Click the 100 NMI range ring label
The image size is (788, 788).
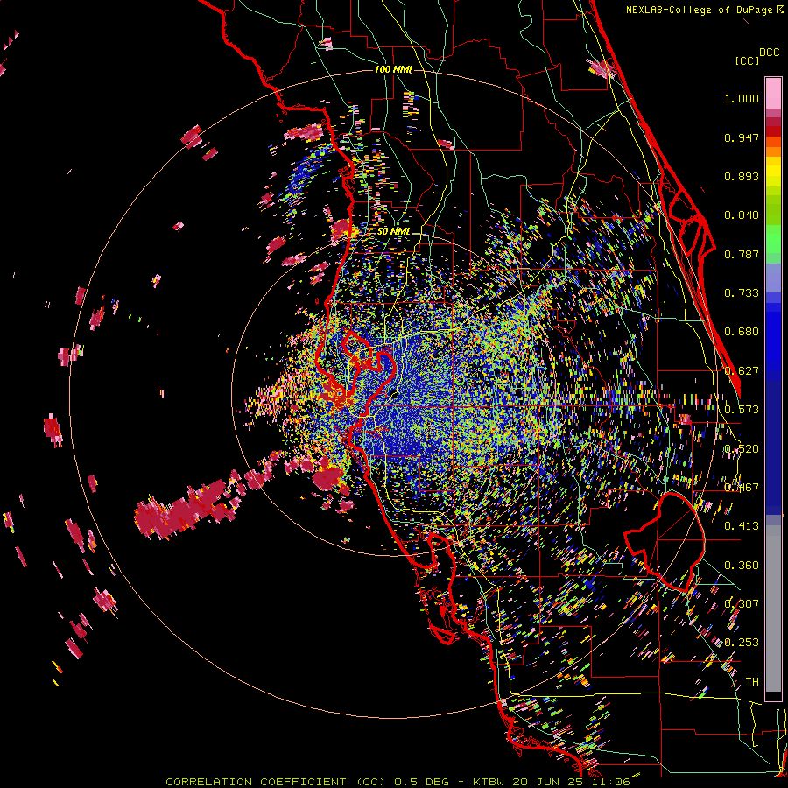pyautogui.click(x=393, y=69)
